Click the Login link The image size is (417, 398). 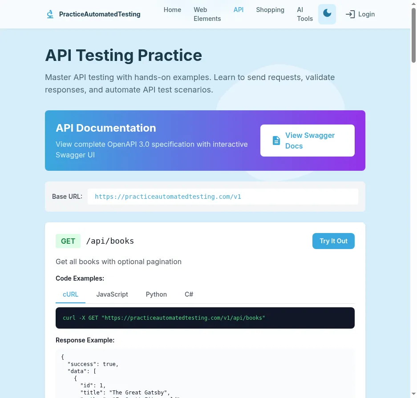click(367, 14)
